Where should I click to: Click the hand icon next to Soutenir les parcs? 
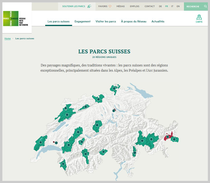point(90,6)
